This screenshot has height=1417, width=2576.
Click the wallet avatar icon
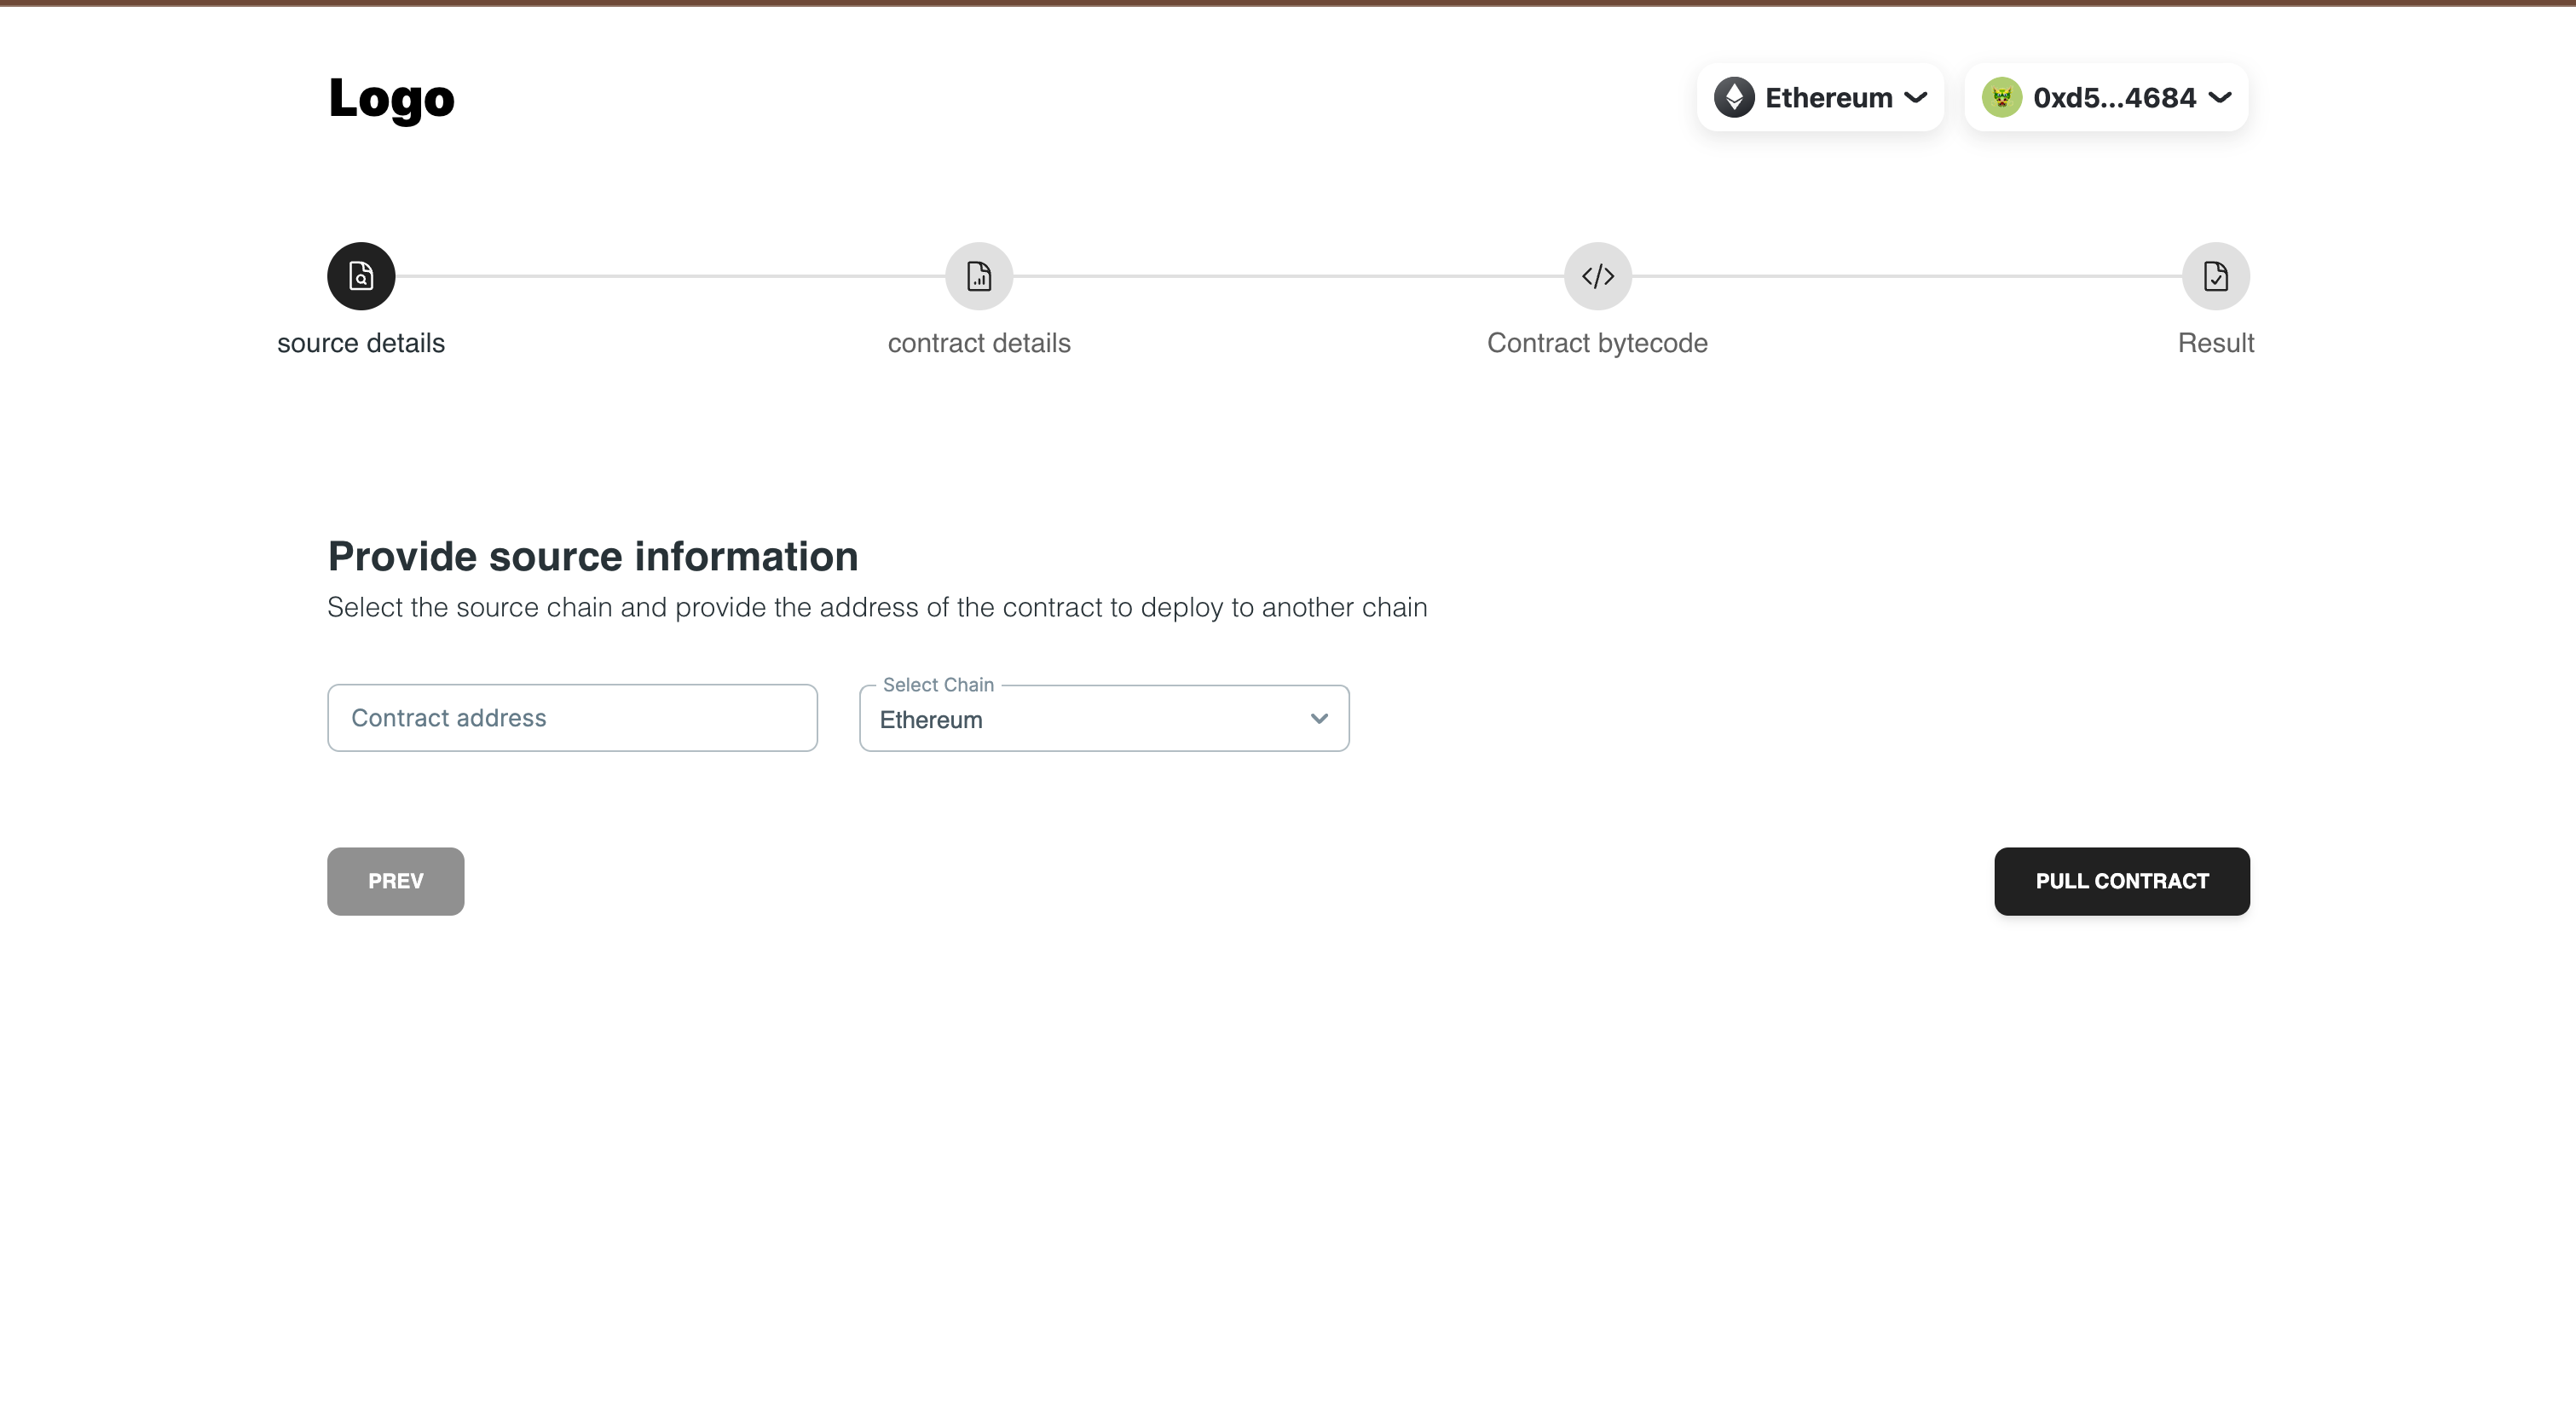click(x=2002, y=98)
